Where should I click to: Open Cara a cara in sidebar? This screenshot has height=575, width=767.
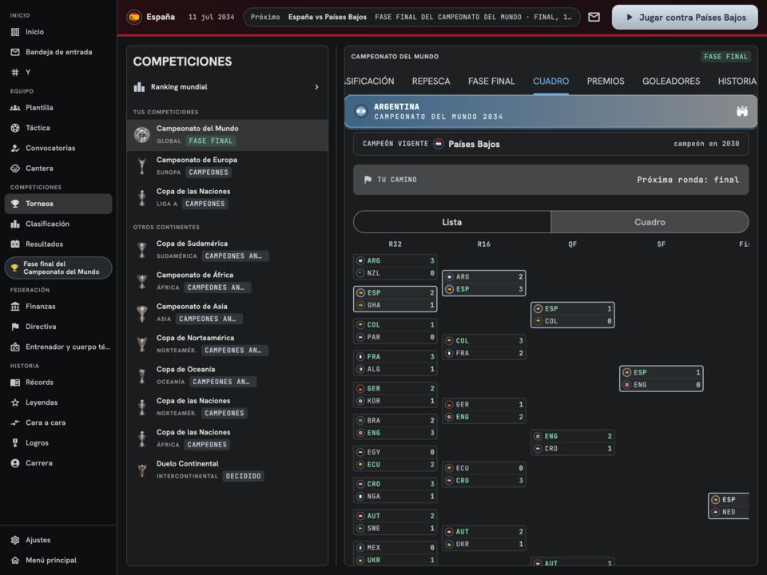click(x=58, y=423)
